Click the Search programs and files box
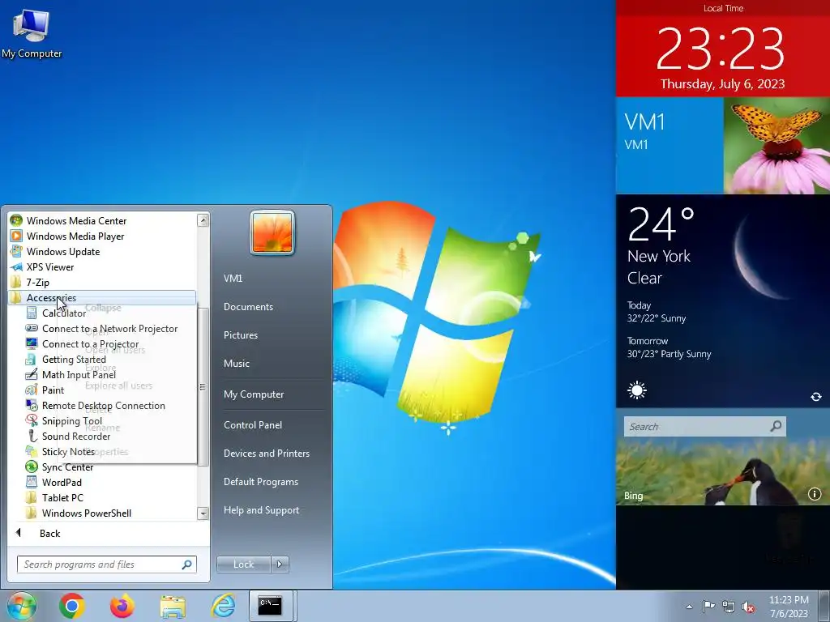This screenshot has height=622, width=830. 106,564
